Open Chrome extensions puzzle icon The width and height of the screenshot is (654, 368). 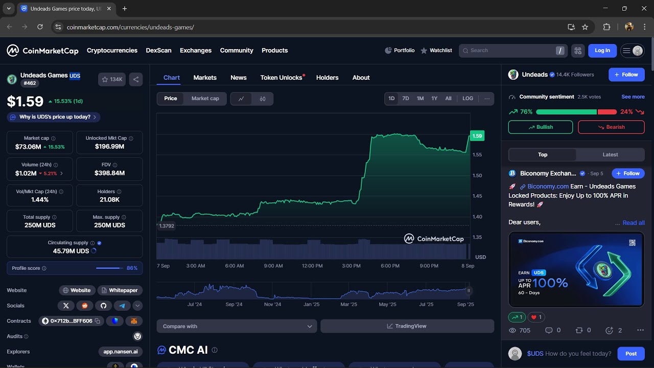tap(606, 27)
